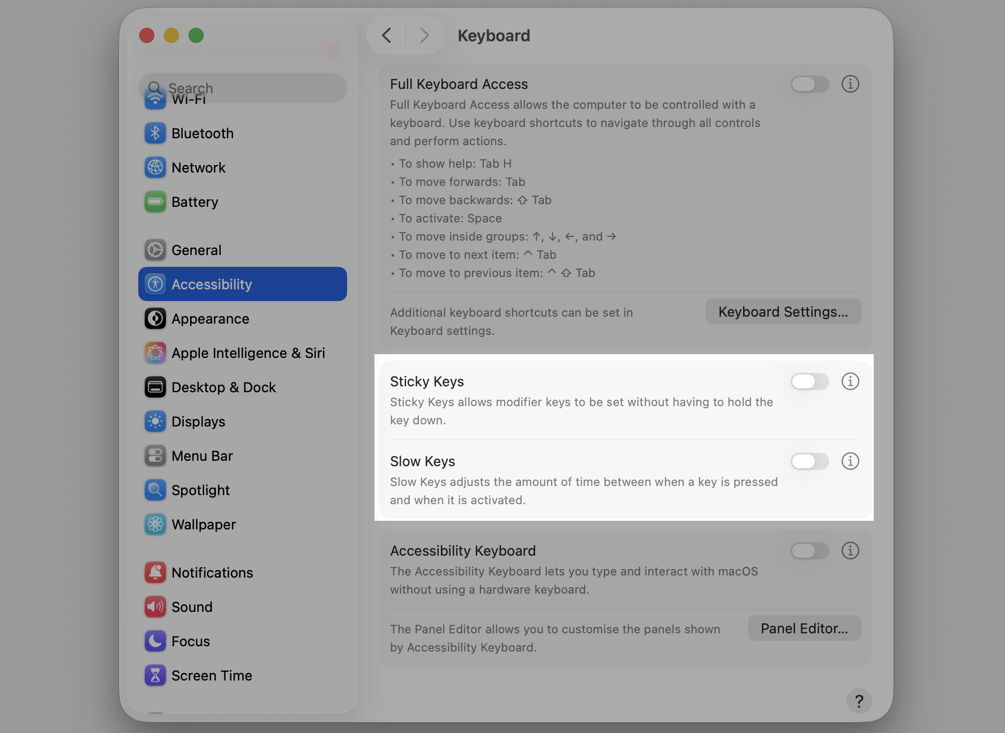Select the Network globe icon
Viewport: 1005px width, 733px height.
coord(155,167)
